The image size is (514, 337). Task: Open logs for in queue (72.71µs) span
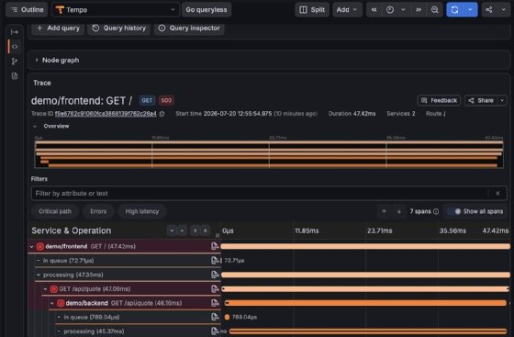point(215,261)
